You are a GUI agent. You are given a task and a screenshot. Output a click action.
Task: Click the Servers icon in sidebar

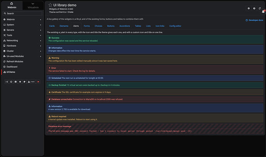[4, 30]
